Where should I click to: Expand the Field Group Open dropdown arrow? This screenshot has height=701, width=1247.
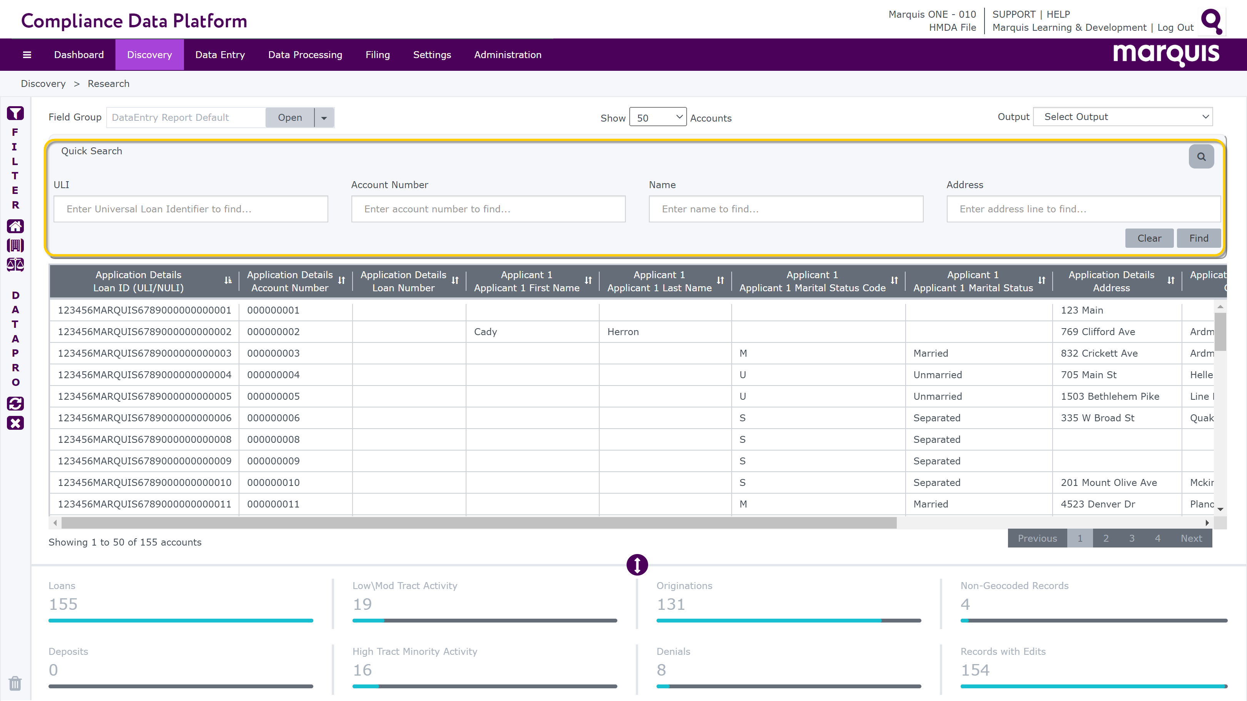point(324,118)
